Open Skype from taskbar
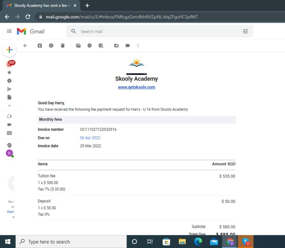 coord(246,242)
